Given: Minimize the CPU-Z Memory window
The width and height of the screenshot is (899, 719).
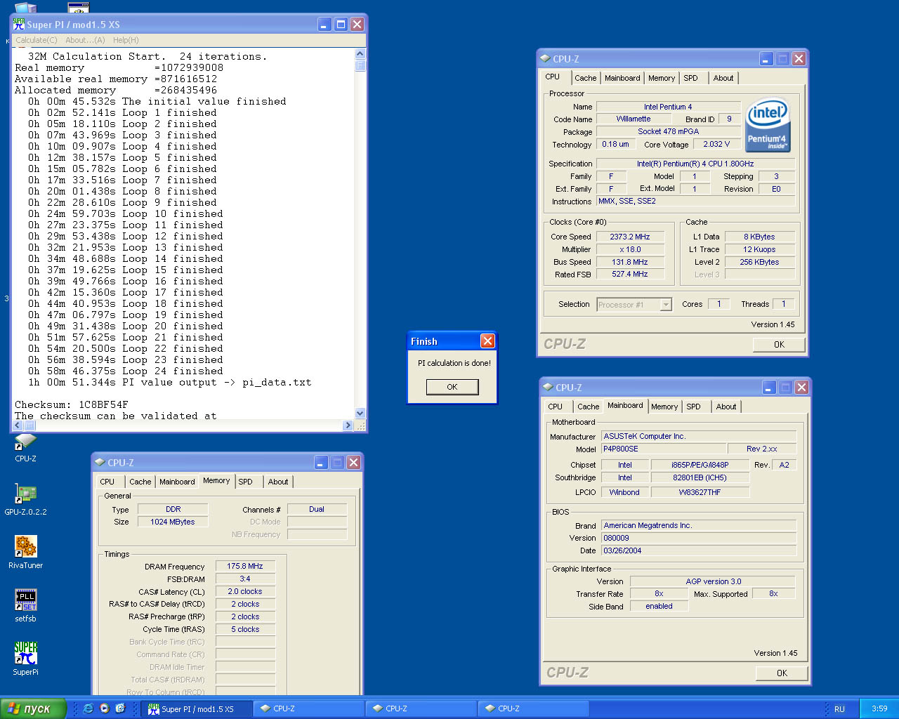Looking at the screenshot, I should 321,462.
